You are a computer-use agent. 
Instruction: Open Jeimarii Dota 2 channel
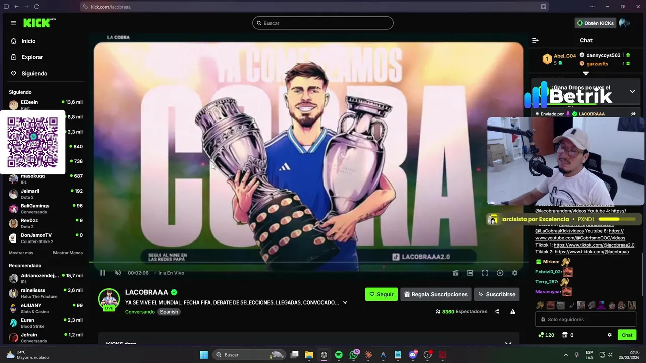tap(45, 194)
